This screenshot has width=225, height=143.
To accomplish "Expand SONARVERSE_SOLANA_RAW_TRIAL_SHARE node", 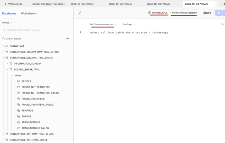I will (x=3, y=52).
